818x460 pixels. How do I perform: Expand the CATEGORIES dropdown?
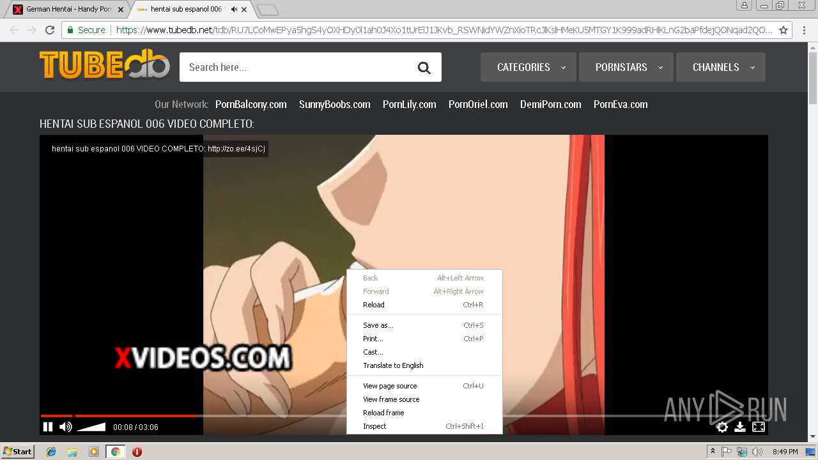click(529, 67)
